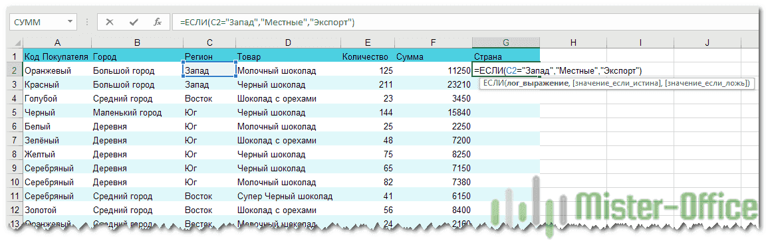Screen dimensions: 766x241
Task: Select 'Супер Черный шоколад' cell
Action: pyautogui.click(x=287, y=197)
